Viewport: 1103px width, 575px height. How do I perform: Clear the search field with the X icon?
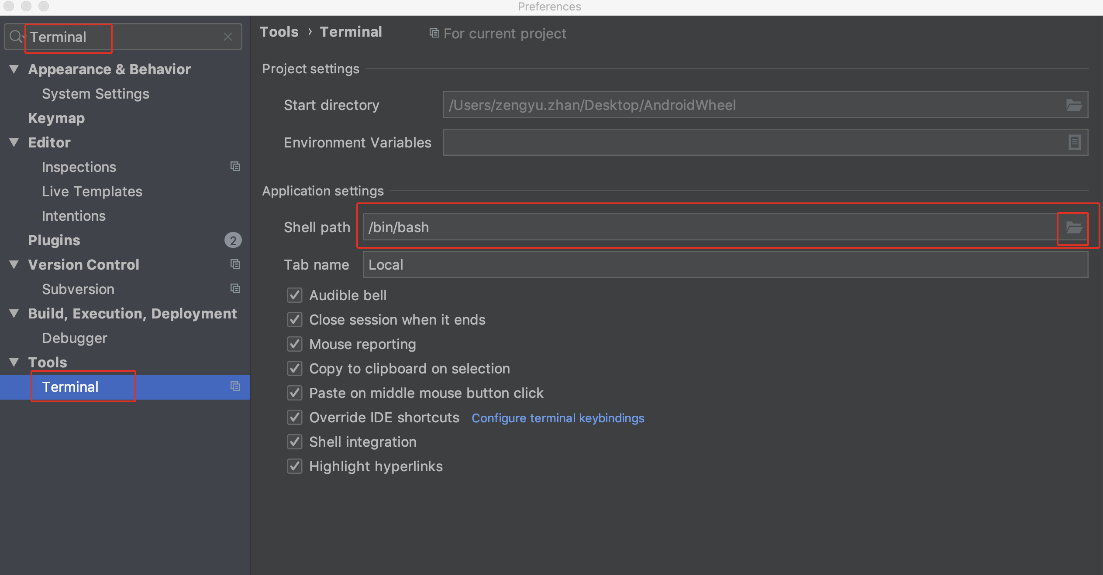227,37
